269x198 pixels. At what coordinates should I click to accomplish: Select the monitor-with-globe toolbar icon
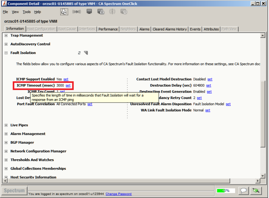pos(124,12)
